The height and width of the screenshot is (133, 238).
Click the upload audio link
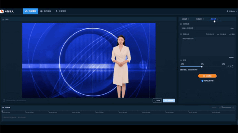221,34
